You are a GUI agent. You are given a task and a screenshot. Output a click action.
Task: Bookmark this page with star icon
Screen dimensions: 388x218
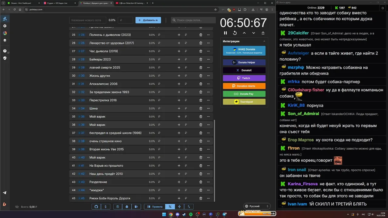coord(216,9)
